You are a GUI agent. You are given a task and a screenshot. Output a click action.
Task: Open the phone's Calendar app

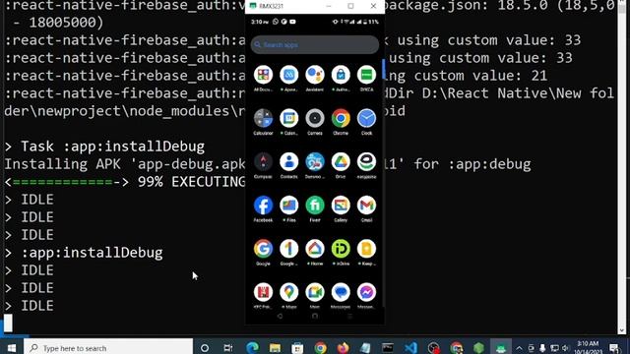click(x=288, y=118)
